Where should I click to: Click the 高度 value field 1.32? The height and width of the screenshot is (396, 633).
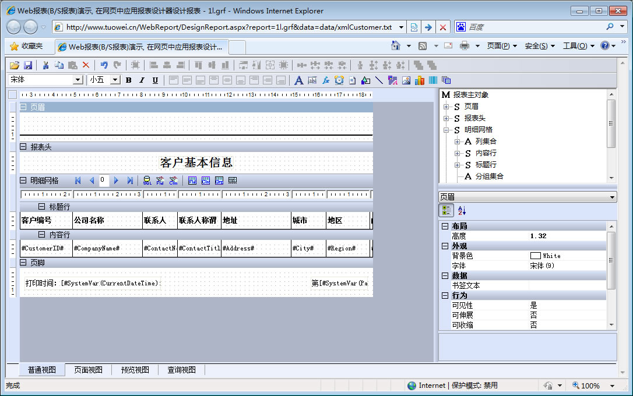point(565,236)
